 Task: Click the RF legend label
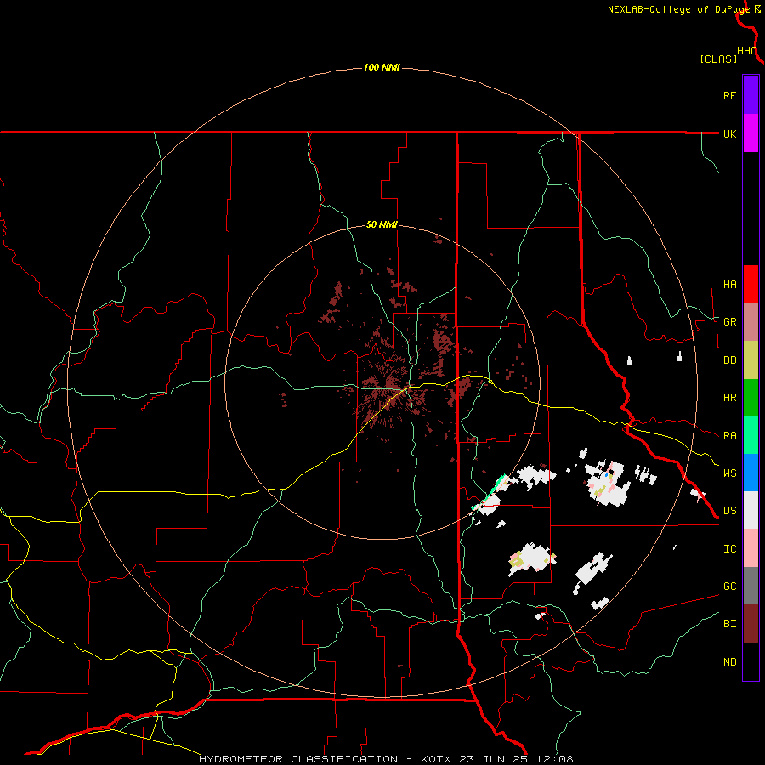pos(729,95)
